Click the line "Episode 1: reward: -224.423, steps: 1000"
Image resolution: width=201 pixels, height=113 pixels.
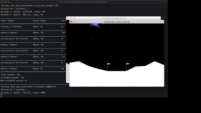23,93
